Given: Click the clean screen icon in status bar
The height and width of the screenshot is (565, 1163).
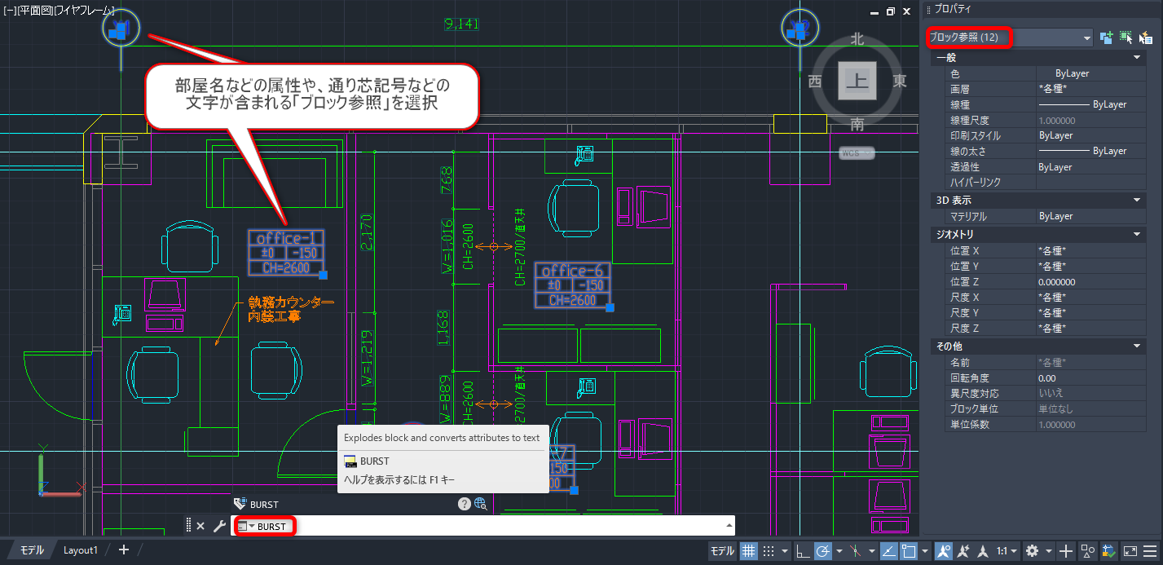Looking at the screenshot, I should 1130,551.
